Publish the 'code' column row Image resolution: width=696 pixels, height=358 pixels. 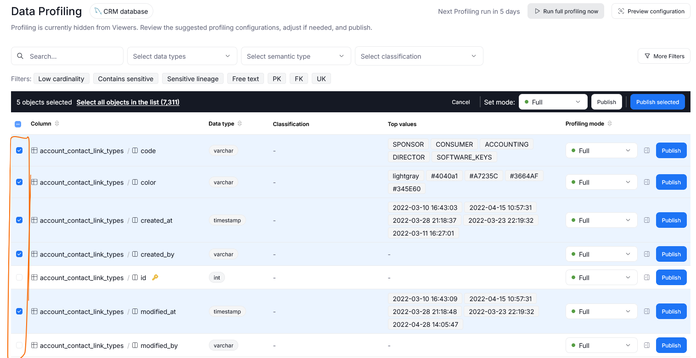click(671, 150)
